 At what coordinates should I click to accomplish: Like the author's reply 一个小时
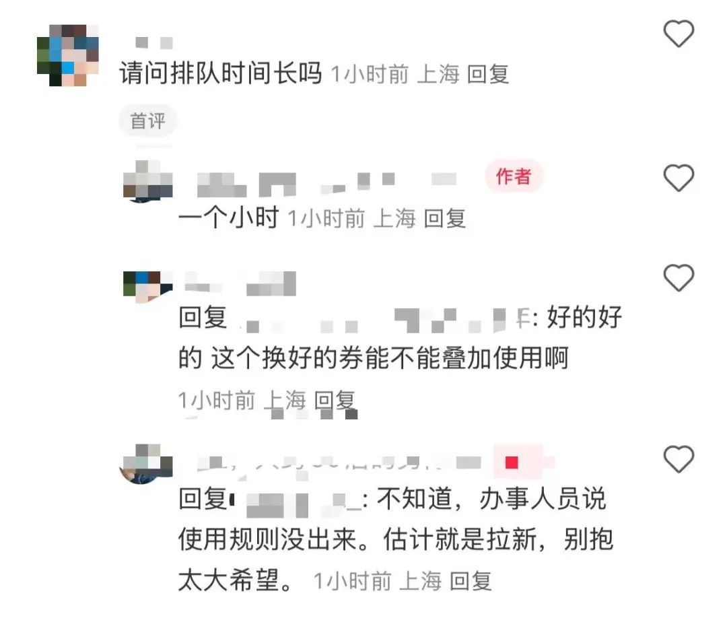click(x=679, y=178)
